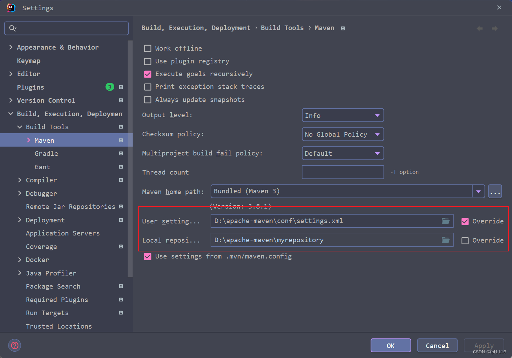Click project icon next to Plugins
Screen dimensions: 512x358
point(121,87)
